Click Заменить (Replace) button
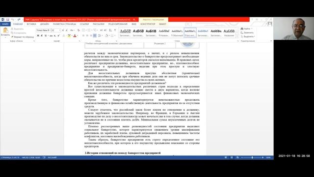Image resolution: width=314 pixels, height=177 pixels. 247,33
